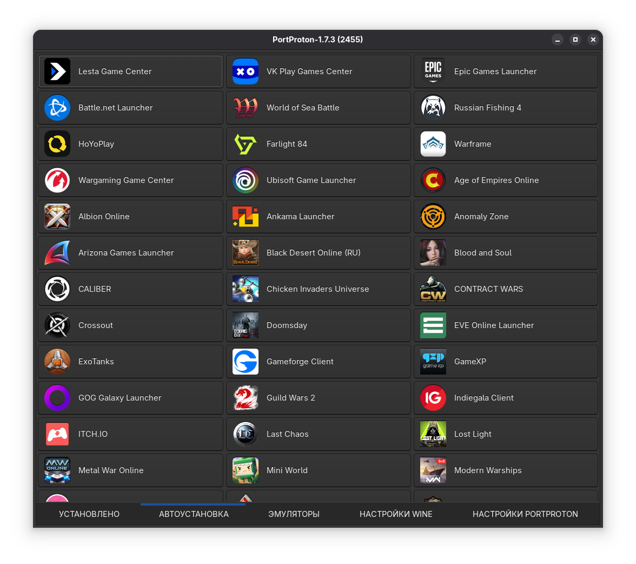Viewport: 636px width, 564px height.
Task: Maximize the PortProton window
Action: click(575, 40)
